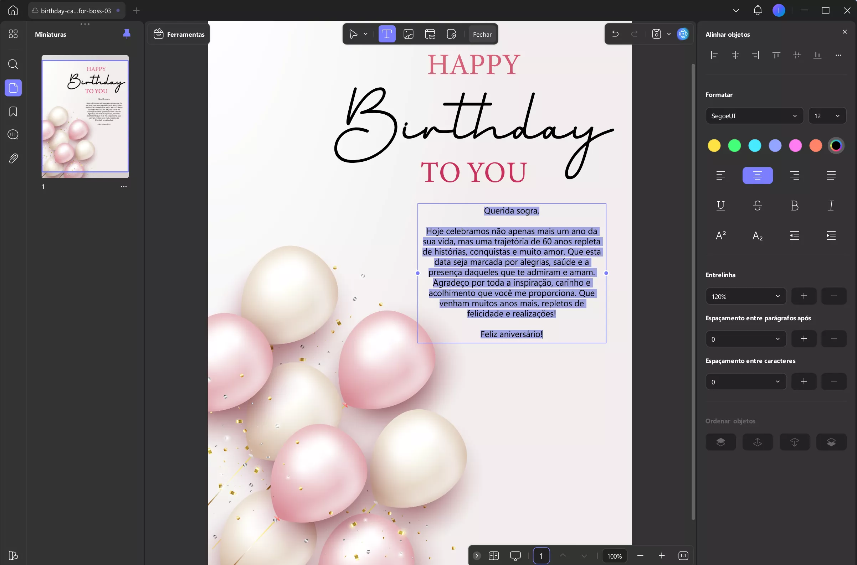Viewport: 857px width, 565px height.
Task: Open the custom color picker wheel
Action: tap(836, 146)
